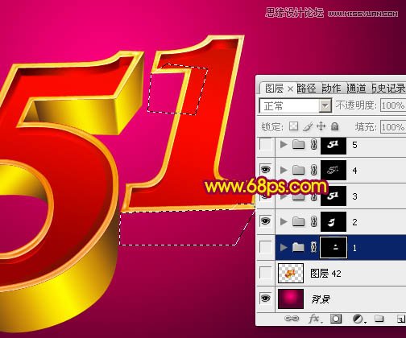Viewport: 406px width, 338px height.
Task: Click the 不透明度 100% field
Action: (393, 105)
